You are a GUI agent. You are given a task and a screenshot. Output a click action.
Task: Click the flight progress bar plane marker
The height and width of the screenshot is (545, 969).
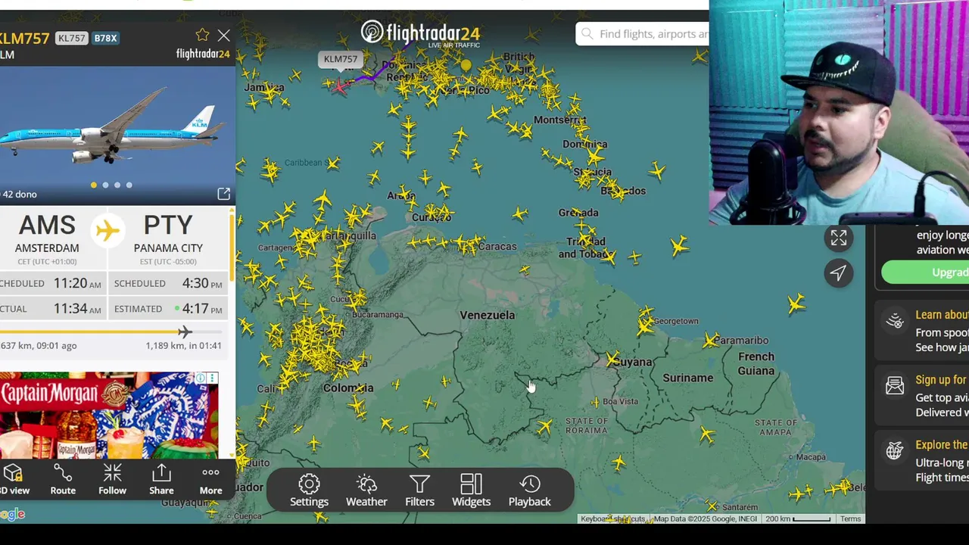tap(185, 332)
